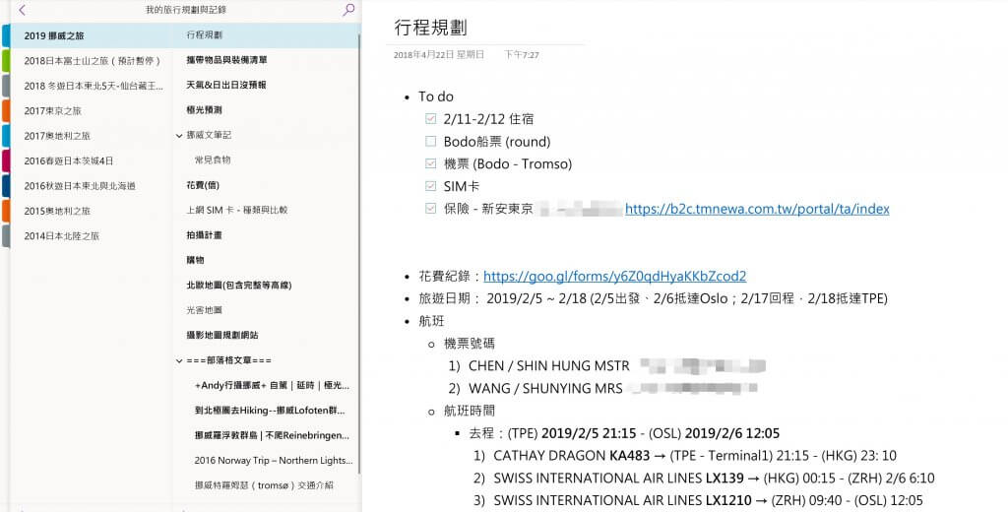The height and width of the screenshot is (512, 1008).
Task: Toggle the SIM卡 to-do checkbox
Action: point(430,186)
